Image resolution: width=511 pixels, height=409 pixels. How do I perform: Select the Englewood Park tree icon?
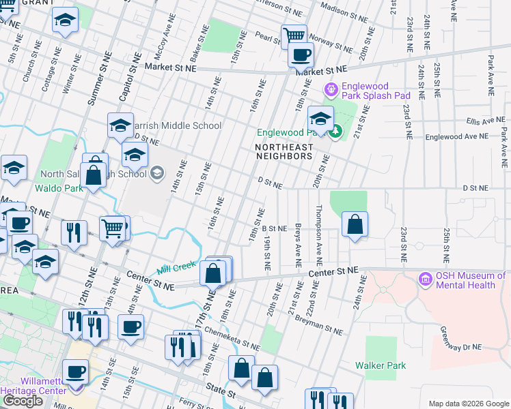pos(336,132)
